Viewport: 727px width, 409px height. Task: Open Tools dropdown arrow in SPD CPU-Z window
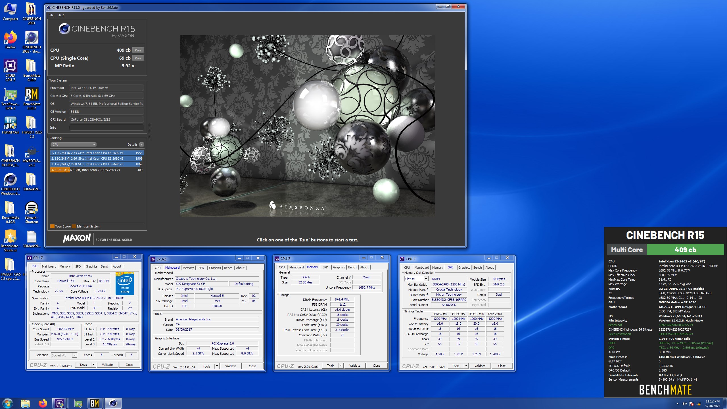click(x=466, y=366)
